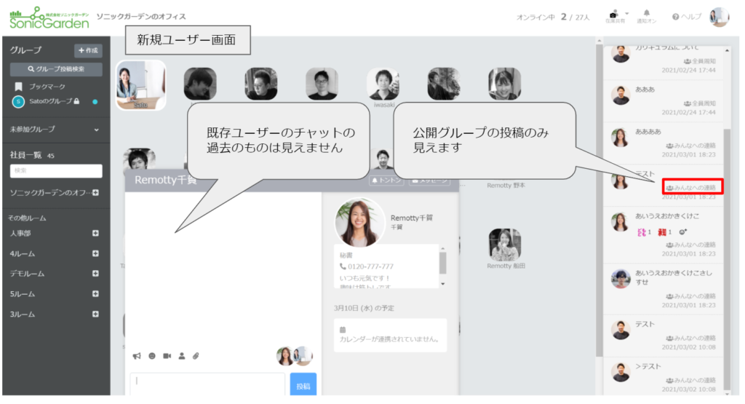Open the emoji smiley picker

coord(152,356)
